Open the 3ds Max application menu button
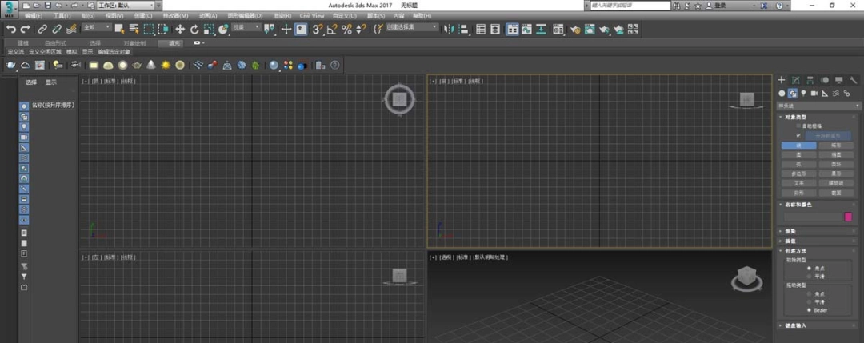The height and width of the screenshot is (343, 864). click(10, 8)
